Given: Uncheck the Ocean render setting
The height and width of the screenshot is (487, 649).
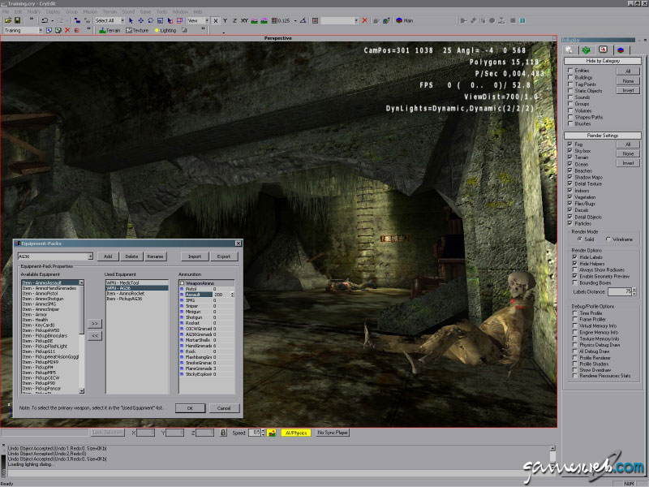Looking at the screenshot, I should pyautogui.click(x=570, y=164).
